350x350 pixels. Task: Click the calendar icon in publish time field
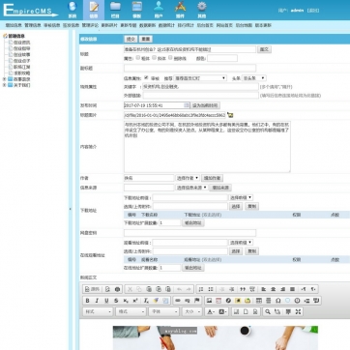(187, 105)
